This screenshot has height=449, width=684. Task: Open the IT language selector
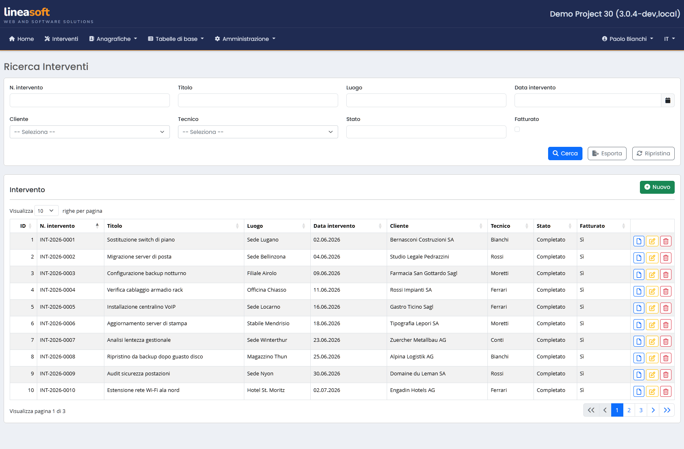[669, 39]
